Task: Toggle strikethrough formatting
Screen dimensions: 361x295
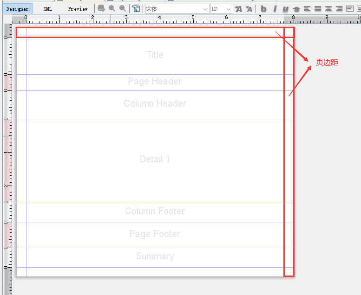Action: (x=296, y=9)
